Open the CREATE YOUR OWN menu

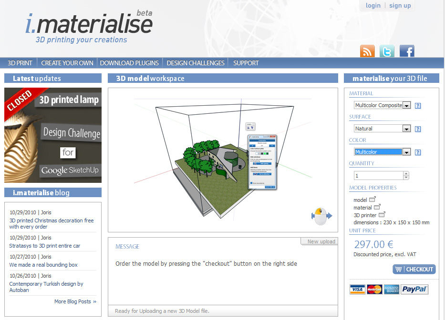(x=67, y=63)
